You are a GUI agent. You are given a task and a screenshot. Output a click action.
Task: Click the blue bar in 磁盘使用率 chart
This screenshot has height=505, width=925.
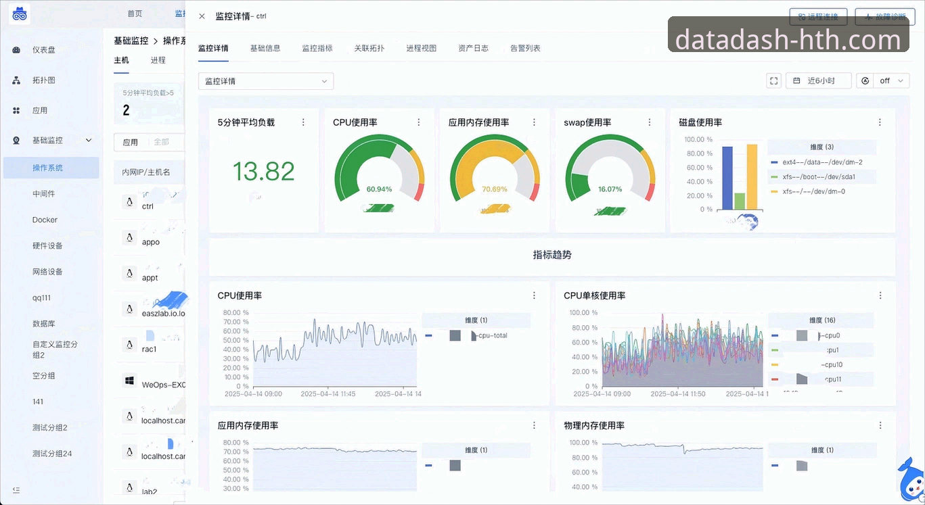click(727, 178)
